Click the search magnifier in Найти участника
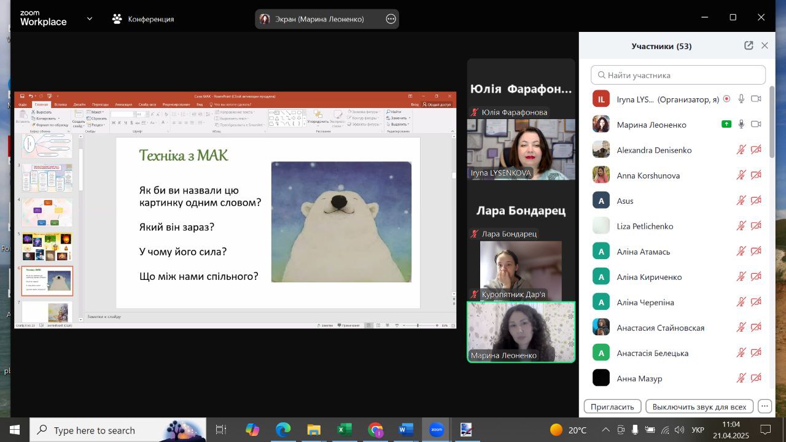Viewport: 786px width, 442px height. click(601, 75)
